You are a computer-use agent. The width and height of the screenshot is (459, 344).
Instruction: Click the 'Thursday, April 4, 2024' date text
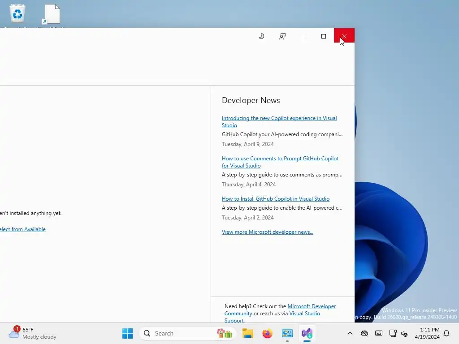(x=248, y=185)
